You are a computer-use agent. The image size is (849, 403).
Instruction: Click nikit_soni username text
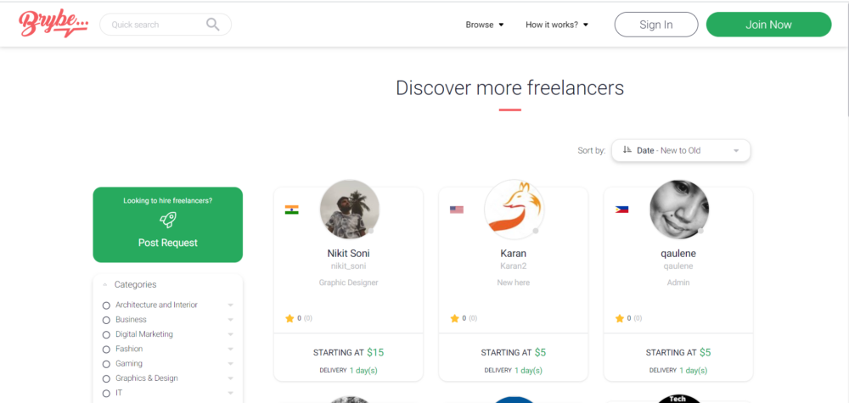[x=349, y=266]
